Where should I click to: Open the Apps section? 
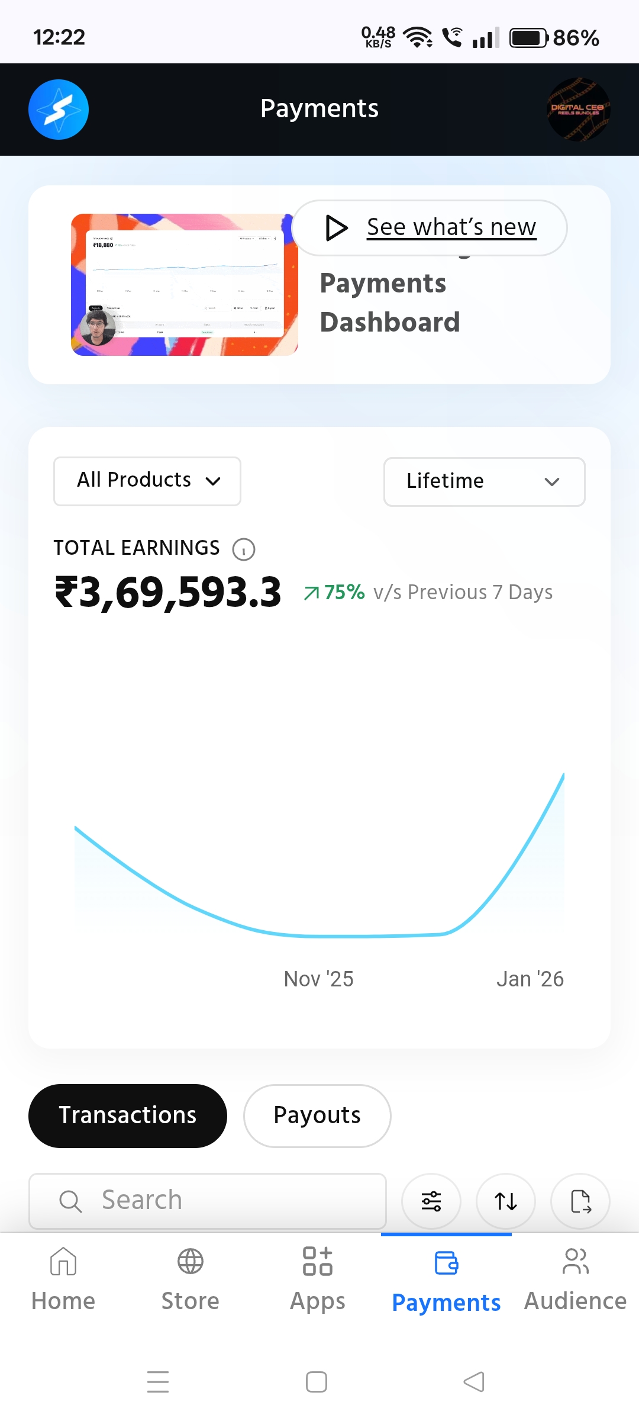(318, 1279)
